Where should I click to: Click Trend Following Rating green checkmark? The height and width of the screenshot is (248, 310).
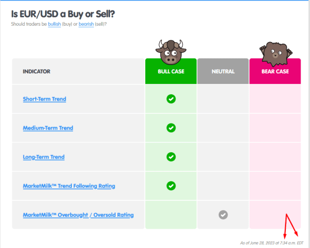[x=171, y=186]
